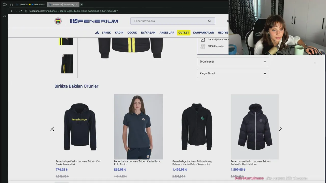Open the Opera browser main menu icon
This screenshot has width=326, height=183.
point(5,5)
